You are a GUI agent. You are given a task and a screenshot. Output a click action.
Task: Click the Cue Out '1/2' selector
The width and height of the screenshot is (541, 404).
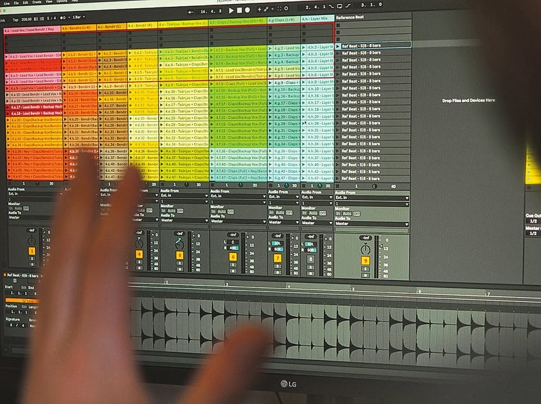tap(534, 221)
